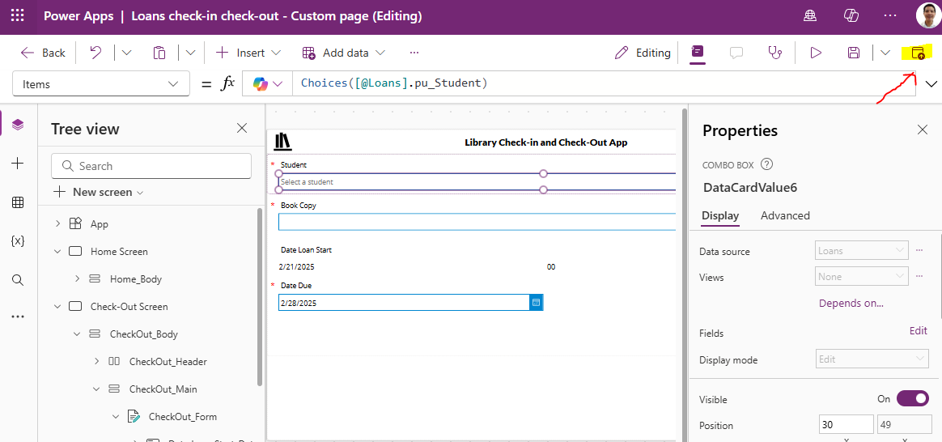The height and width of the screenshot is (442, 942).
Task: Open the Variables icon in left rail
Action: pos(18,241)
